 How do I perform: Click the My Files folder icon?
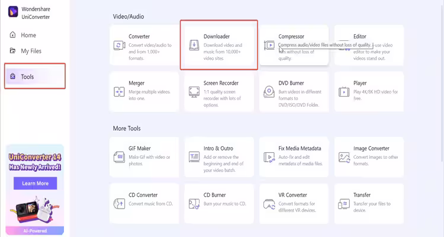(13, 51)
